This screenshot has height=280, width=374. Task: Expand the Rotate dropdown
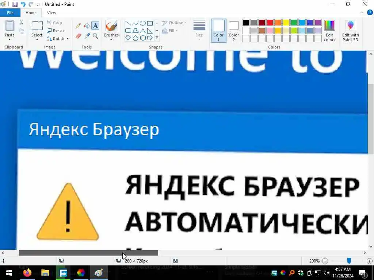(x=58, y=39)
